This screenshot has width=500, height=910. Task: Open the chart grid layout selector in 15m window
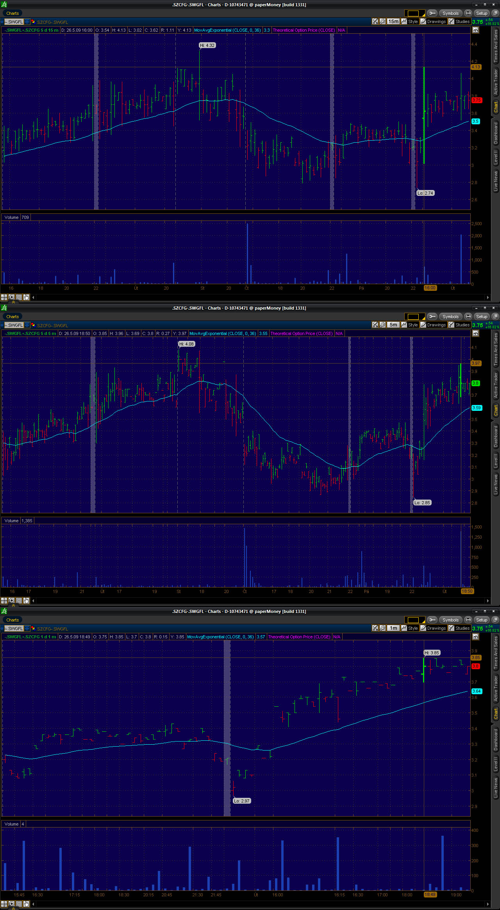(414, 13)
